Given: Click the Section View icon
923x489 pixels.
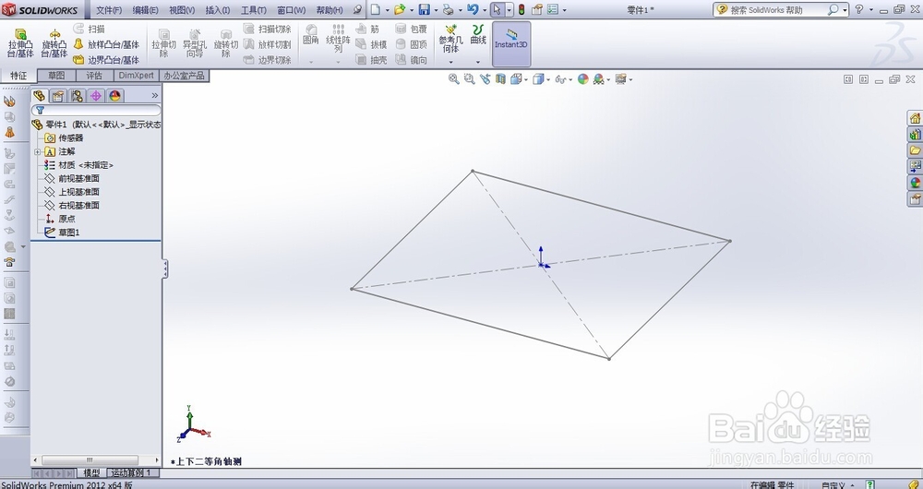Looking at the screenshot, I should click(x=500, y=78).
